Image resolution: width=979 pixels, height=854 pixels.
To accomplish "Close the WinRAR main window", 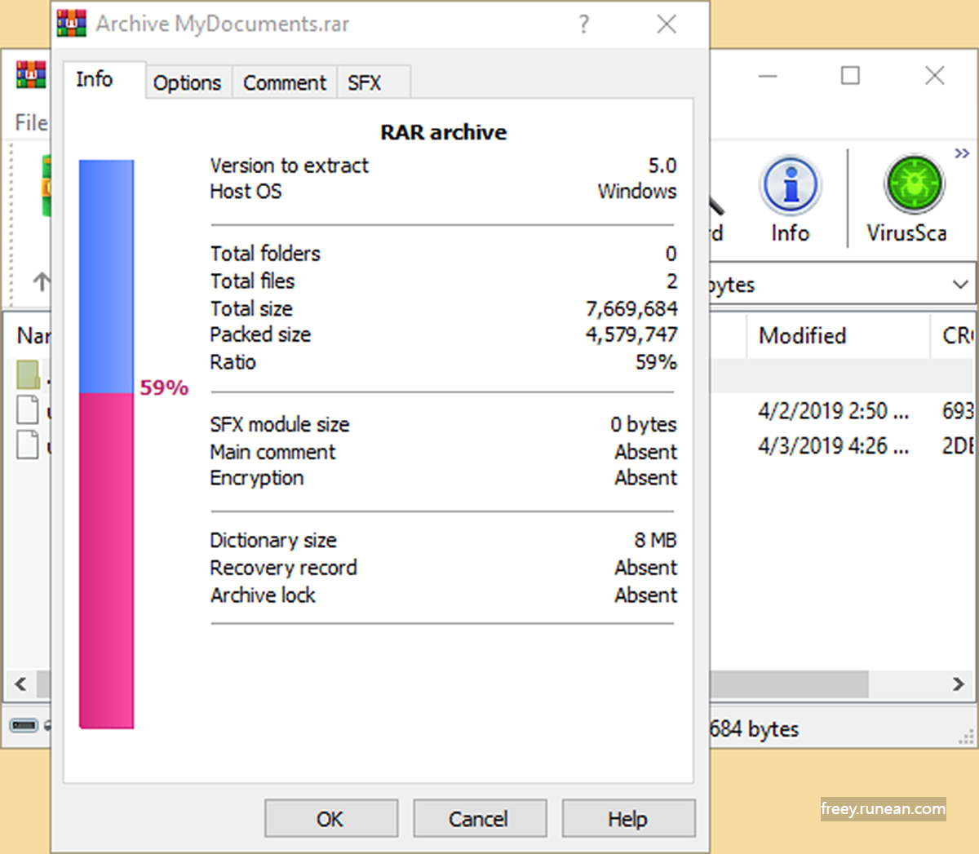I will [935, 76].
